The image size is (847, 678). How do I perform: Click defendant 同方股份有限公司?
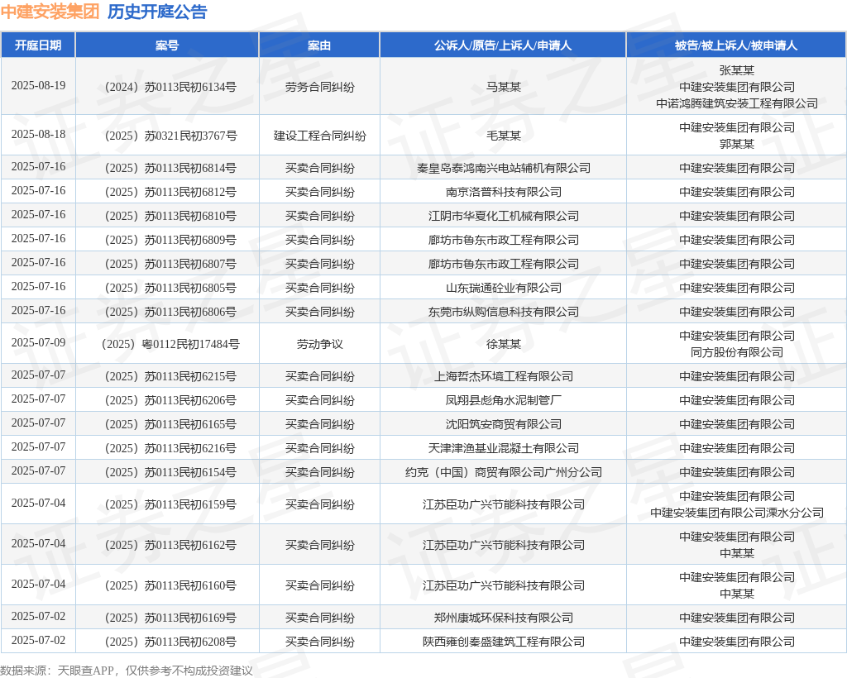tap(737, 352)
